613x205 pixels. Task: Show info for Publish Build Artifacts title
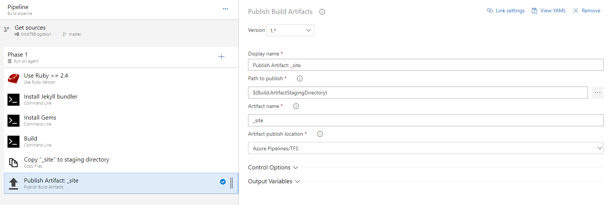point(322,12)
